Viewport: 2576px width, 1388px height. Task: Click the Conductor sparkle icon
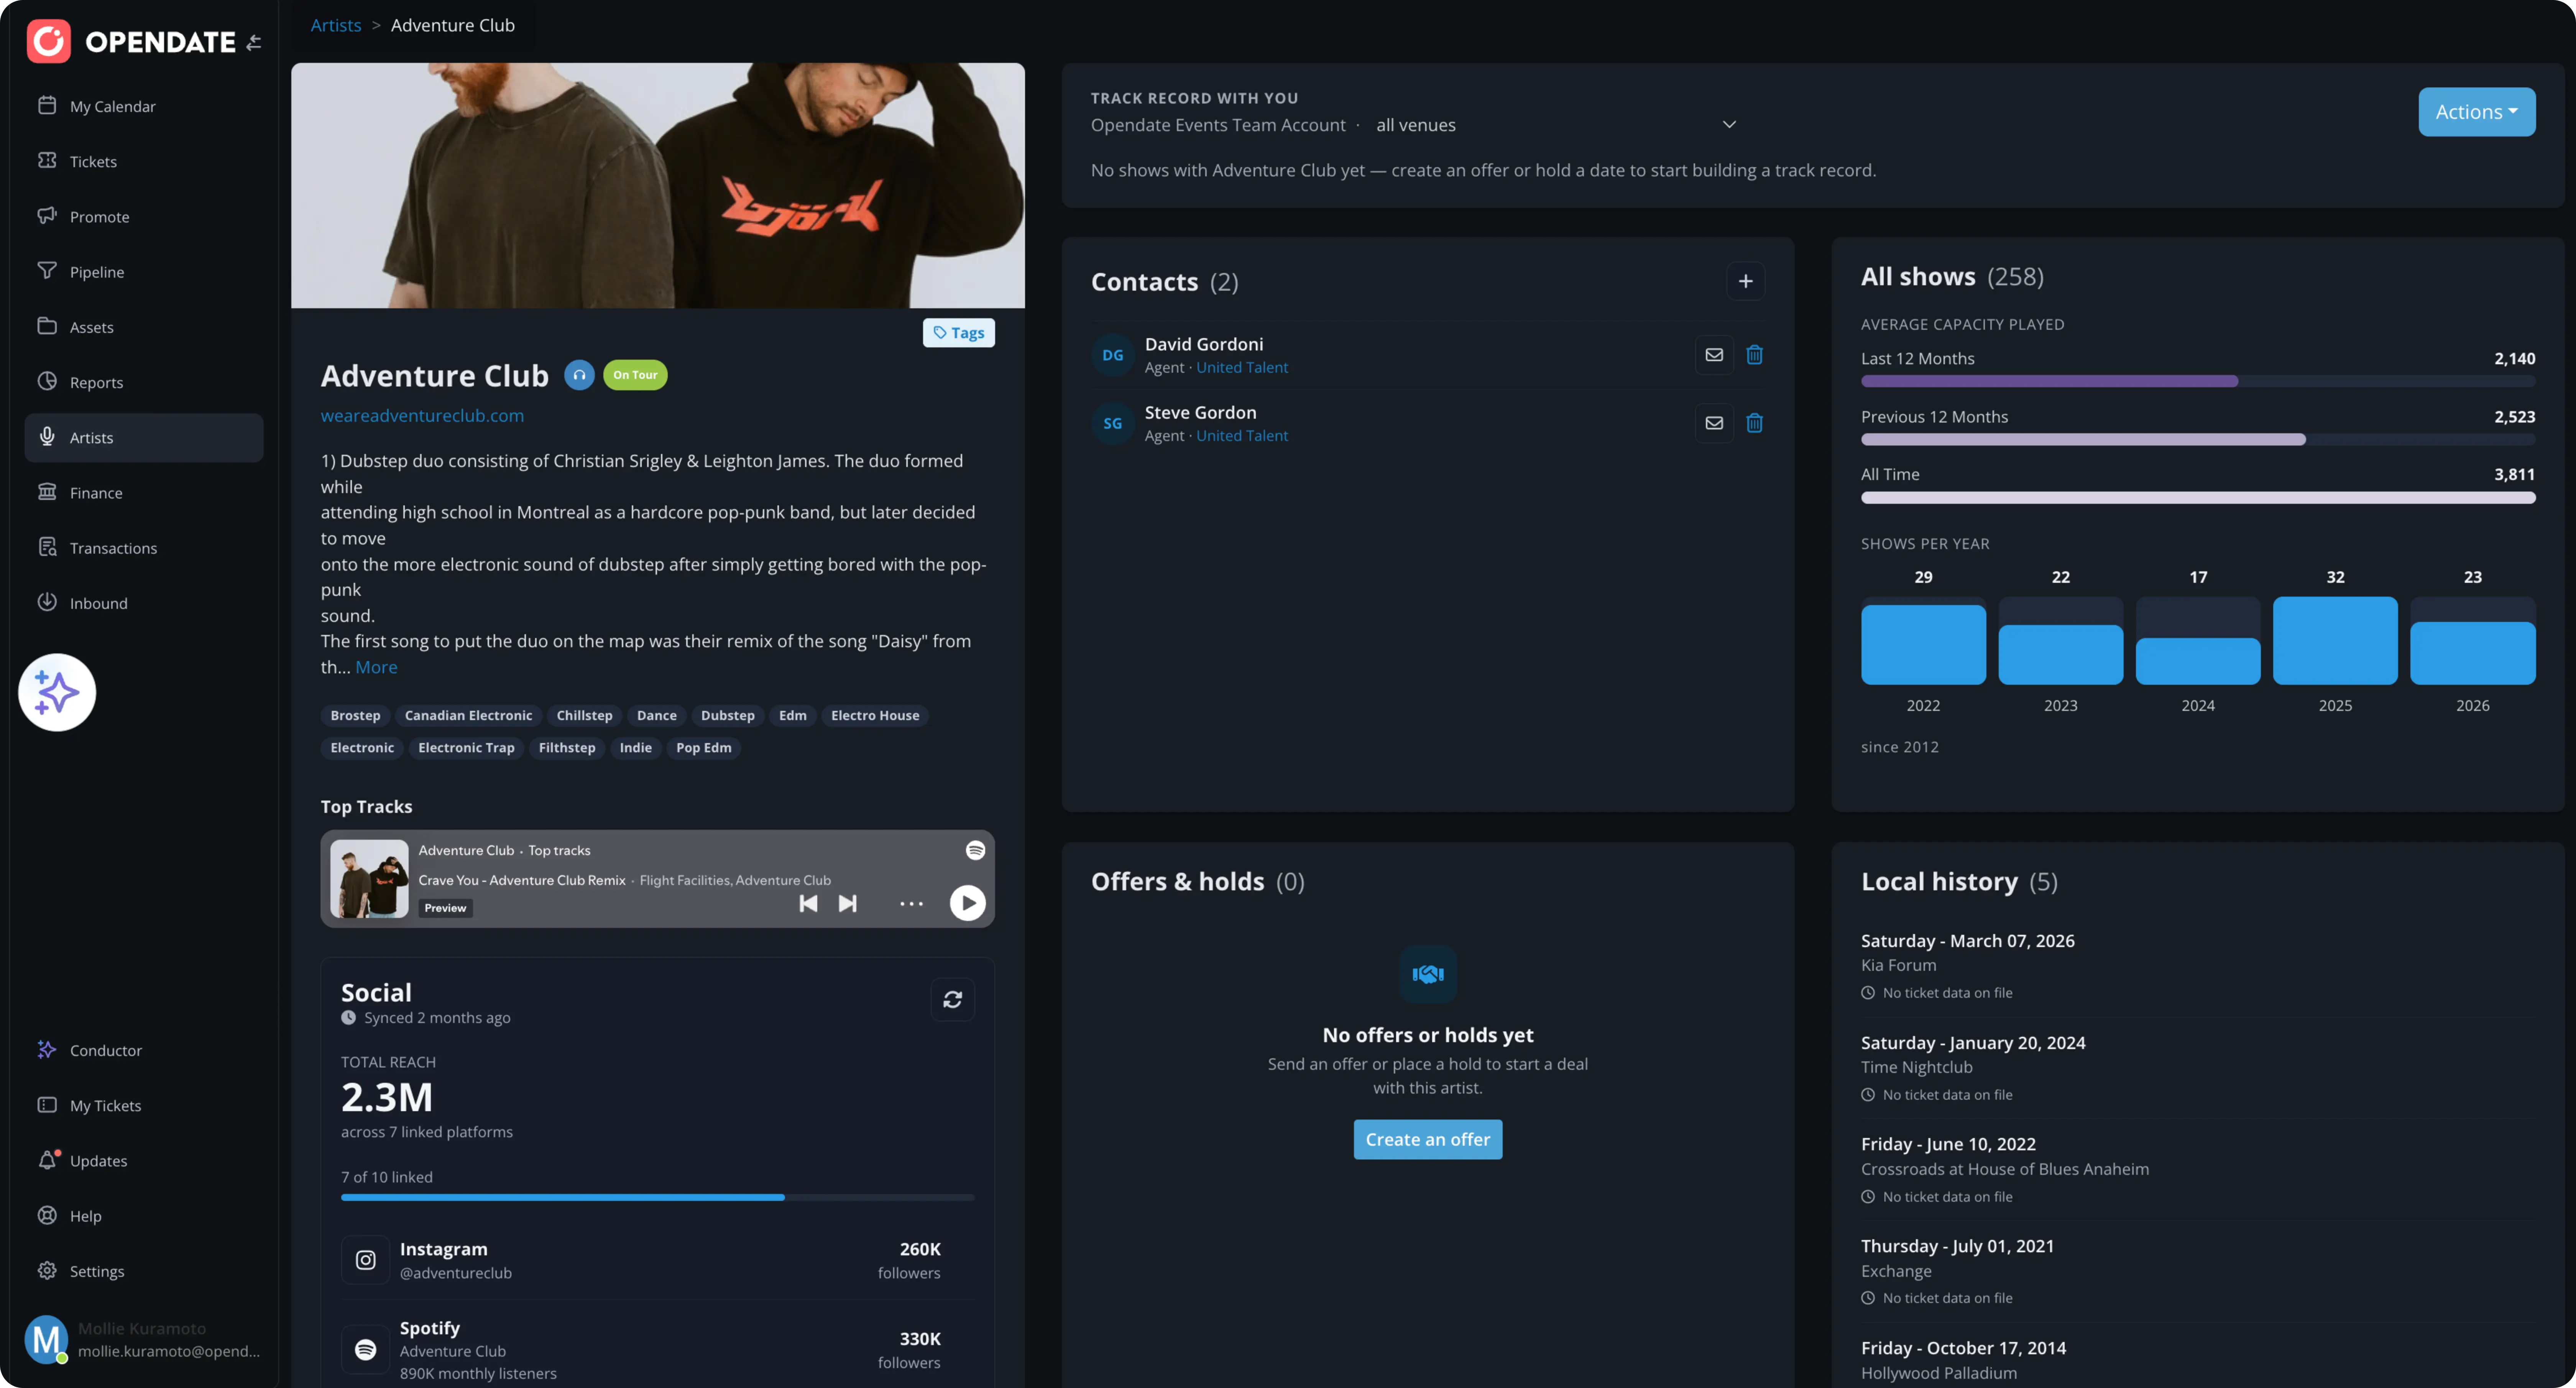click(x=47, y=1049)
